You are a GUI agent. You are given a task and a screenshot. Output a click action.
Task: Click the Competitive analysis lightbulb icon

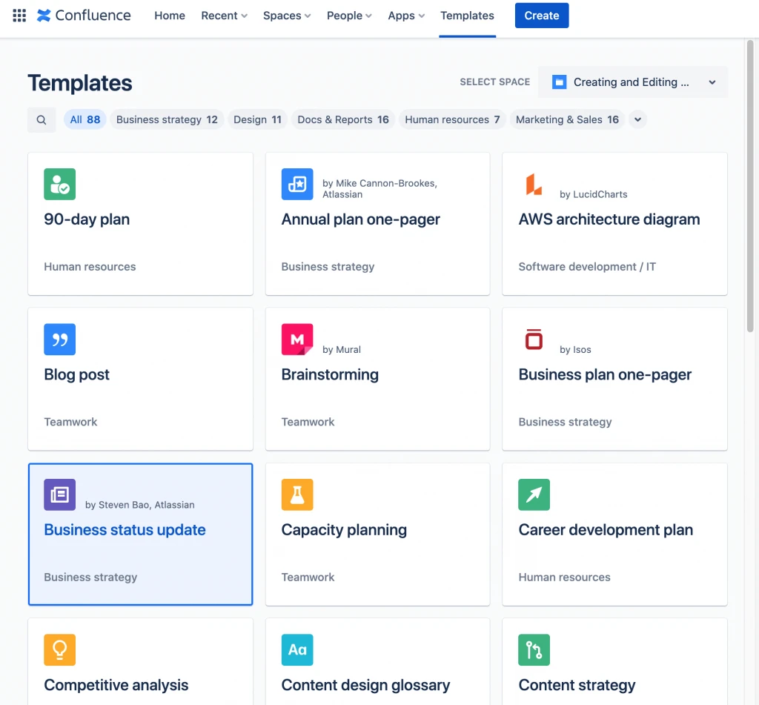(59, 650)
